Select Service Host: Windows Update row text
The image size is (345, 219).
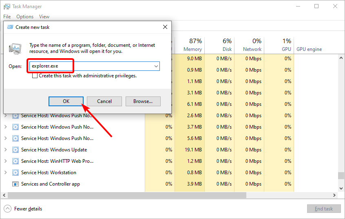click(54, 150)
